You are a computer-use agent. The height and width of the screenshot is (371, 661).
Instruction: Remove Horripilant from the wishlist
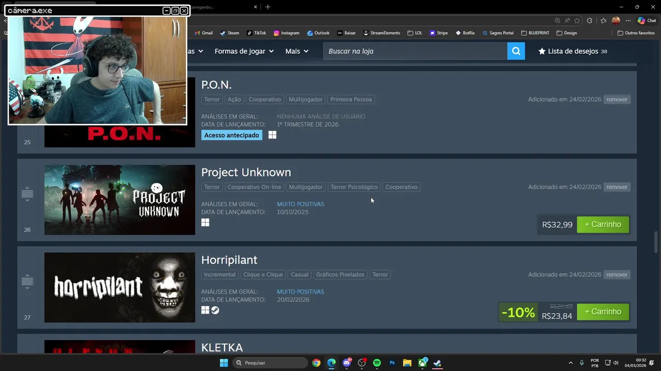coord(617,275)
